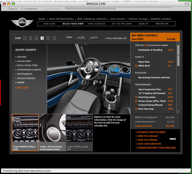Go to step 1 box

24,38
